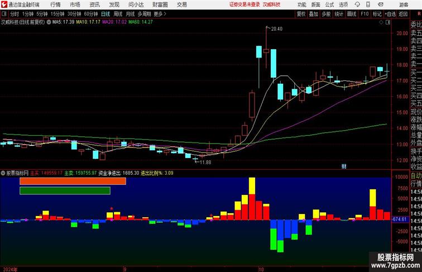Switch to 1分钟 period tab

(x=27, y=14)
